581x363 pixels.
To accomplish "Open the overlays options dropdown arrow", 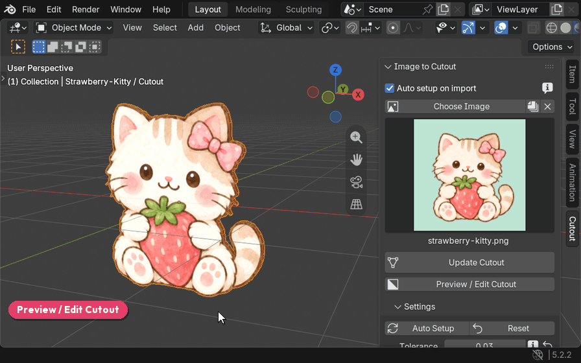I will [x=515, y=28].
